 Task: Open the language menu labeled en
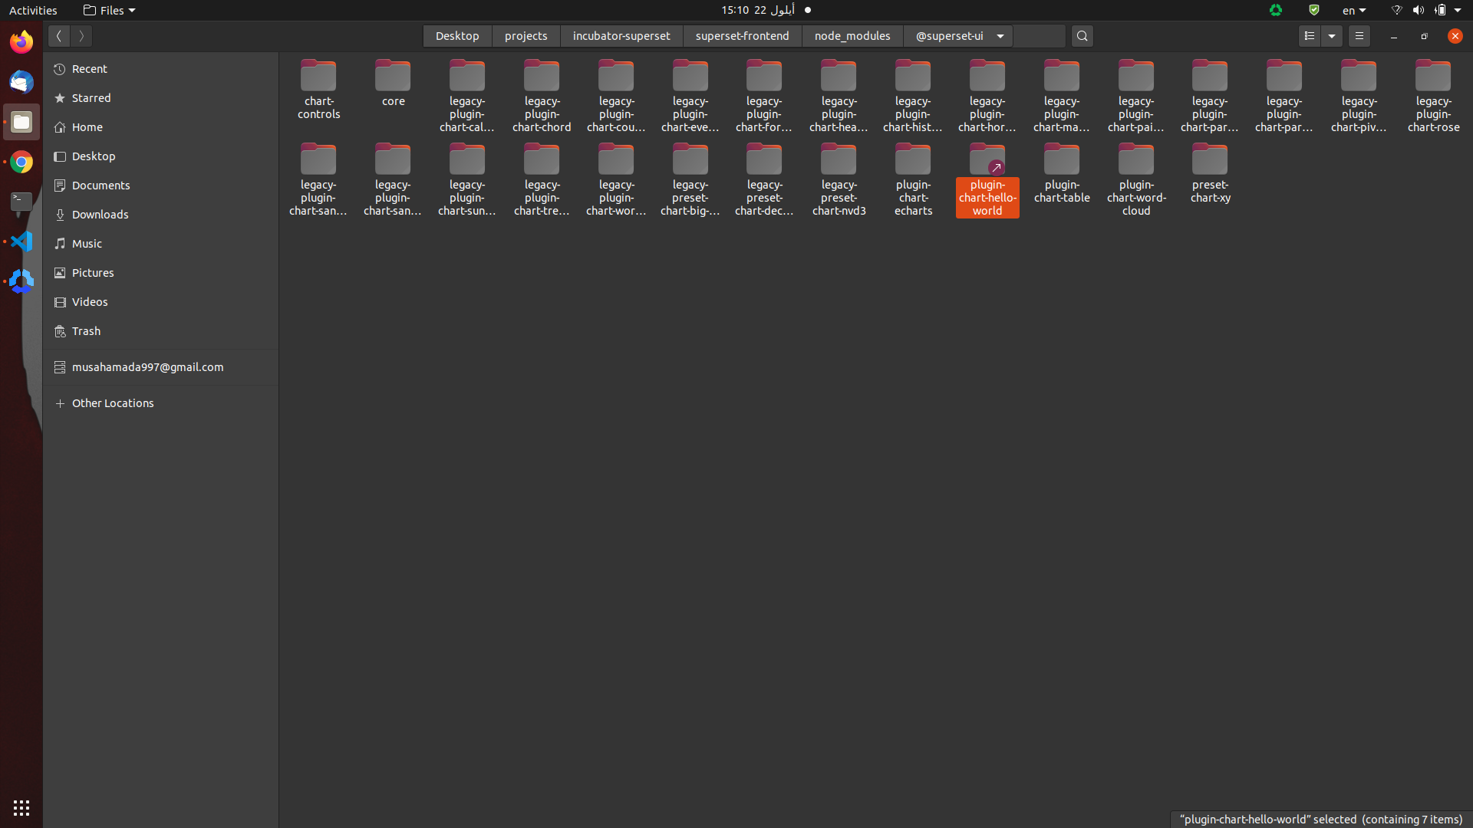[x=1353, y=10]
